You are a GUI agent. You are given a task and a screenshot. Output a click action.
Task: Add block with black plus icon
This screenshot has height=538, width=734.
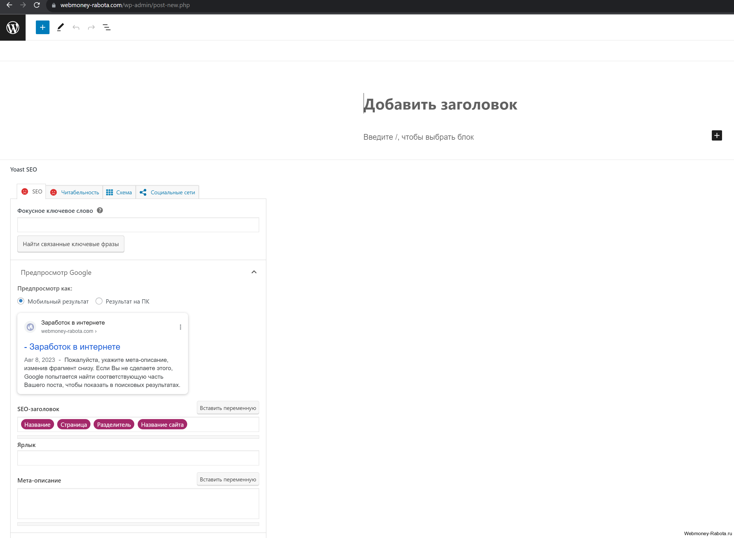click(x=717, y=135)
